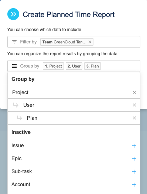The image size is (147, 194).
Task: Click the filter funnel icon
Action: (x=14, y=42)
